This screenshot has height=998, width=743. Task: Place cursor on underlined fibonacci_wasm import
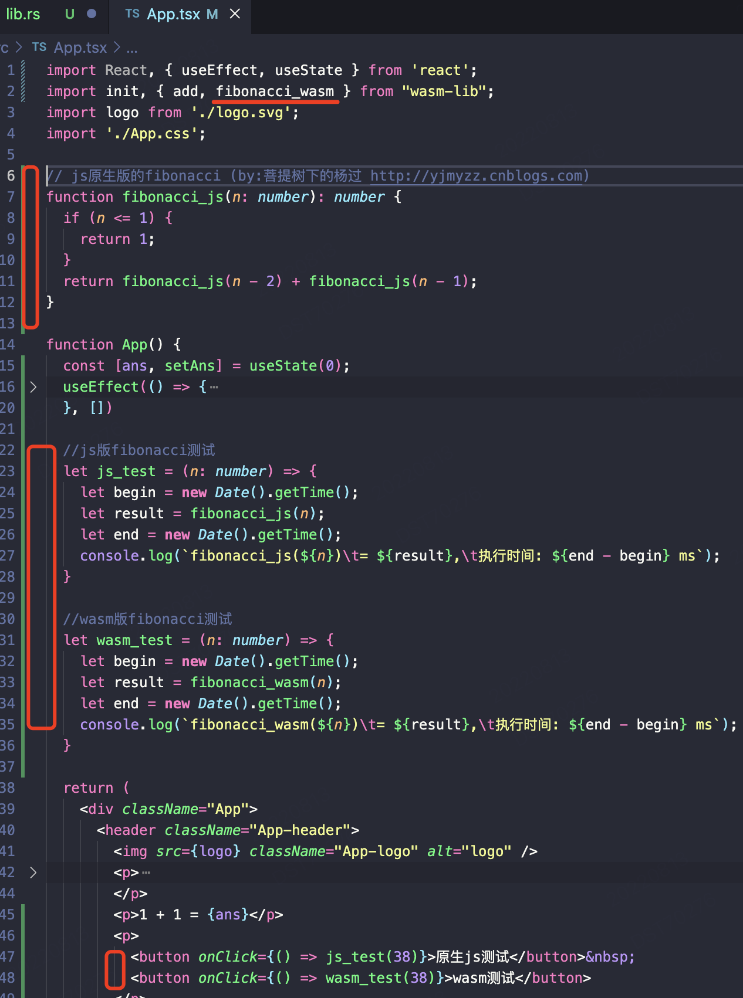(275, 91)
